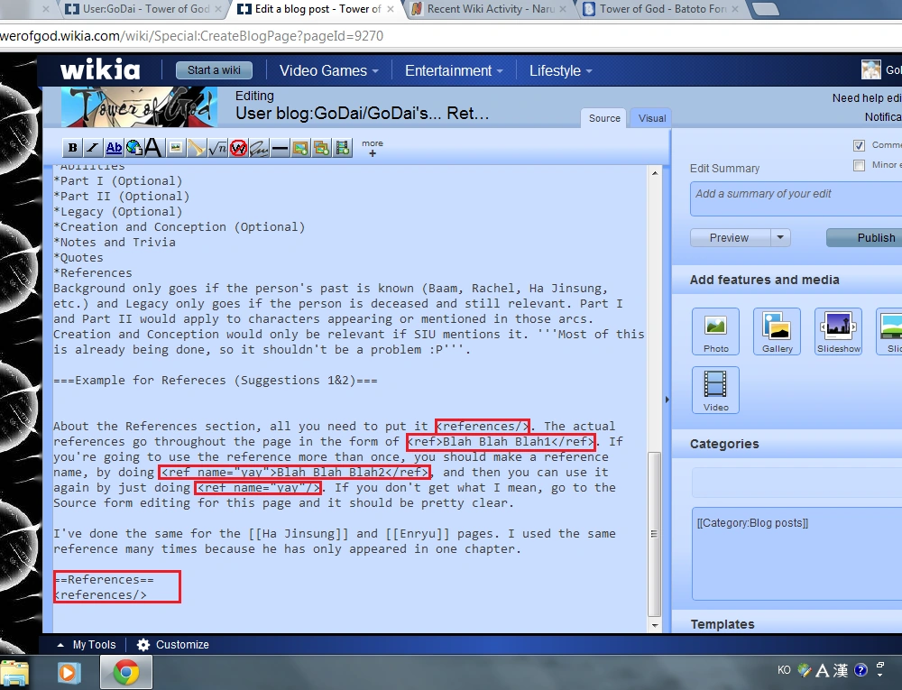Open Windows Explorer from taskbar
Screen dimensions: 902x690
[x=15, y=674]
